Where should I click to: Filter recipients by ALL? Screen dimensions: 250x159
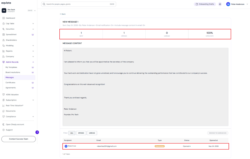tap(72, 133)
